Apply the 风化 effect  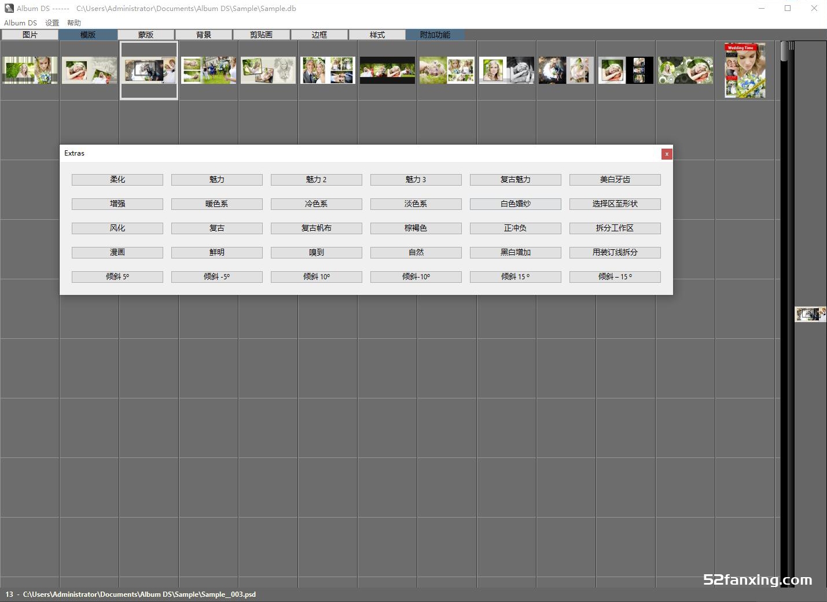tap(117, 228)
